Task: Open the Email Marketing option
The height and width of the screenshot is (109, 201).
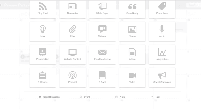Action: click(102, 54)
